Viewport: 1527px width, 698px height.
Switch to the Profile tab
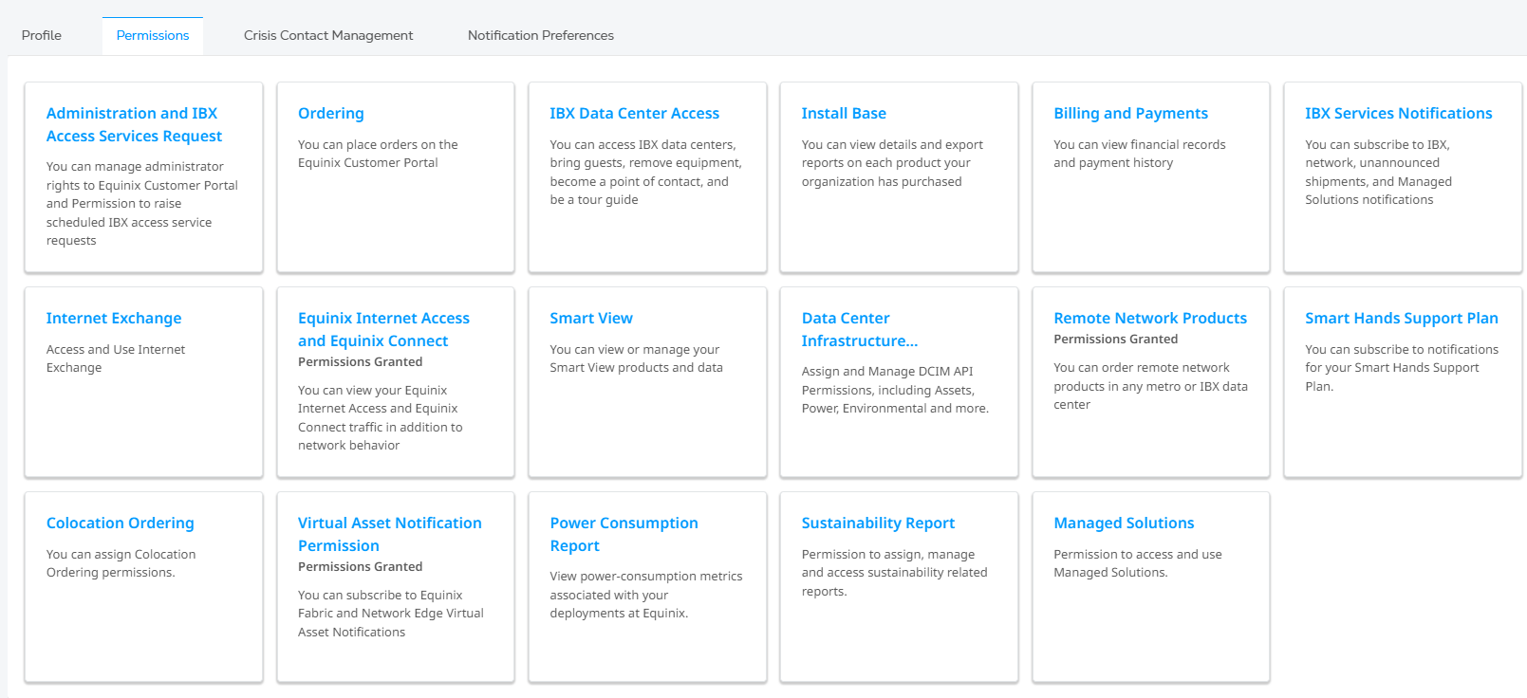[x=42, y=35]
